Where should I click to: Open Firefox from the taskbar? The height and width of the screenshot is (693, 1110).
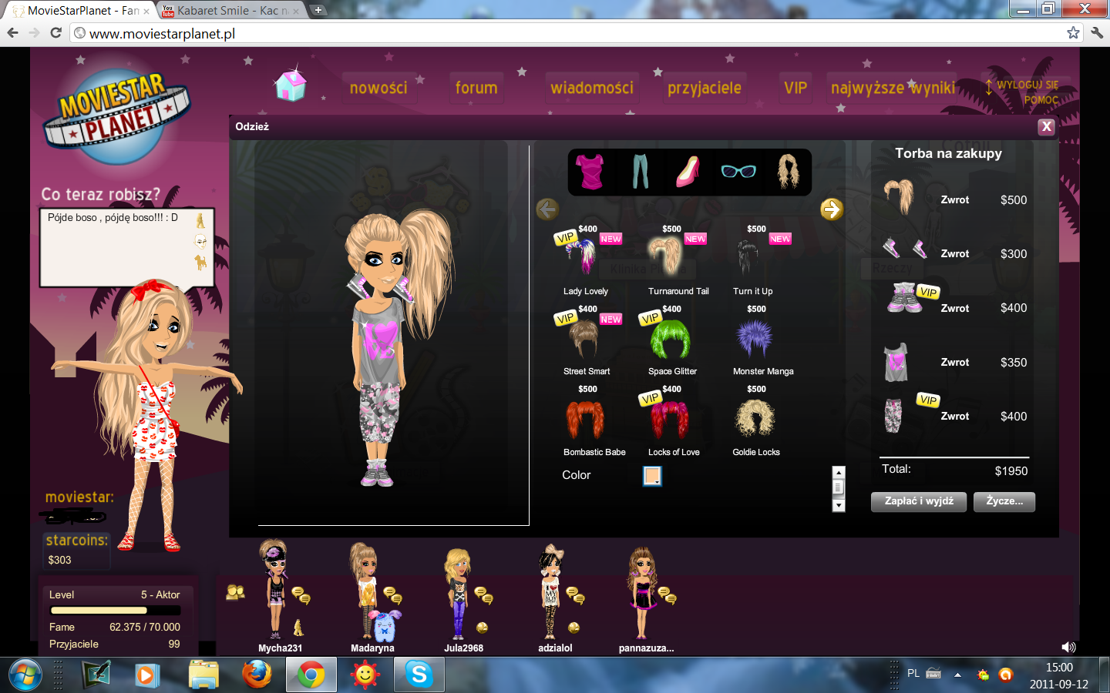pos(257,675)
